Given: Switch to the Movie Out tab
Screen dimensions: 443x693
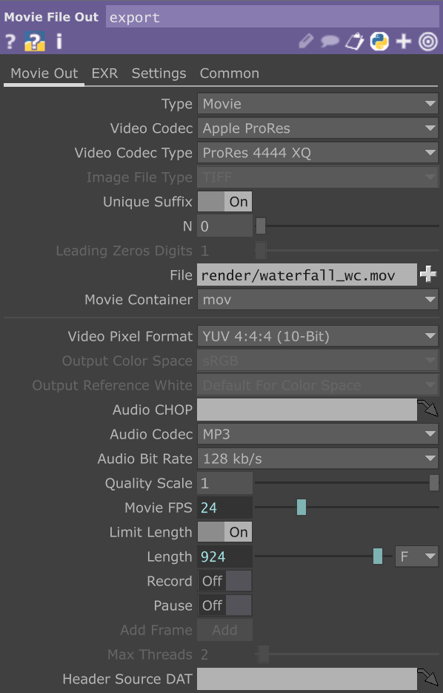Looking at the screenshot, I should [44, 73].
